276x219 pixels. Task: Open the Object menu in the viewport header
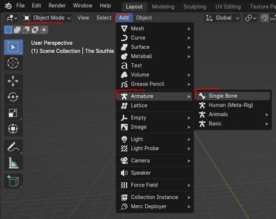144,18
